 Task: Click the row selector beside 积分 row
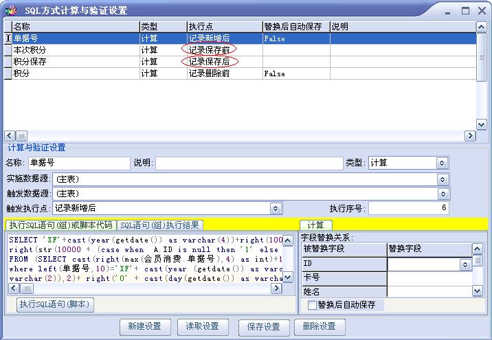pos(8,73)
